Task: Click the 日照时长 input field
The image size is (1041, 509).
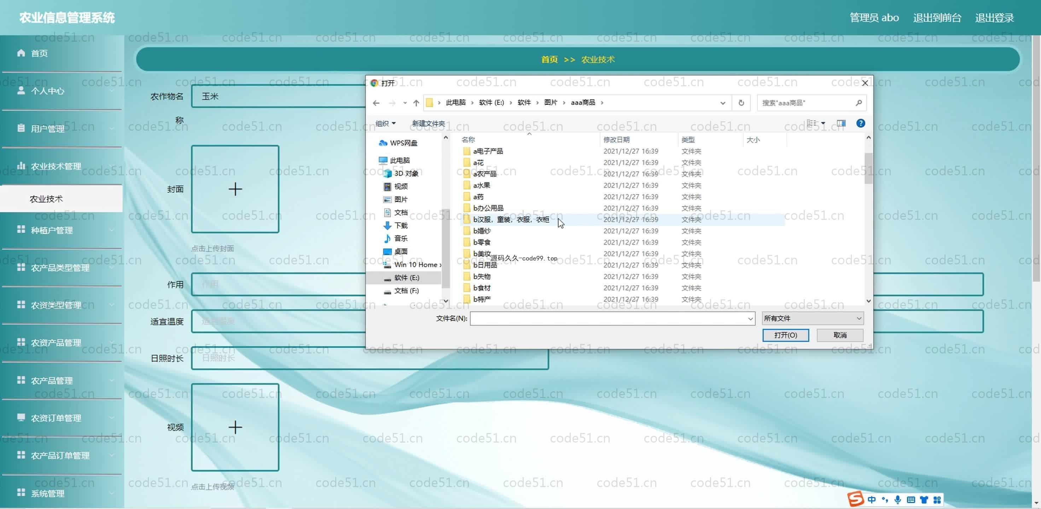Action: pyautogui.click(x=370, y=358)
